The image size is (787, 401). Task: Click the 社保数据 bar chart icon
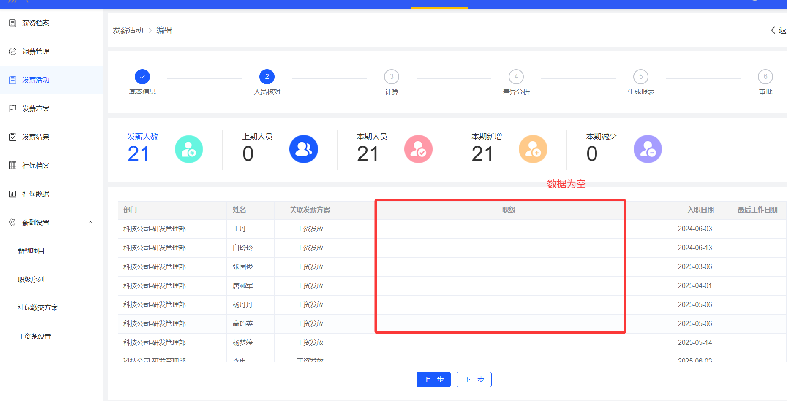click(x=13, y=194)
